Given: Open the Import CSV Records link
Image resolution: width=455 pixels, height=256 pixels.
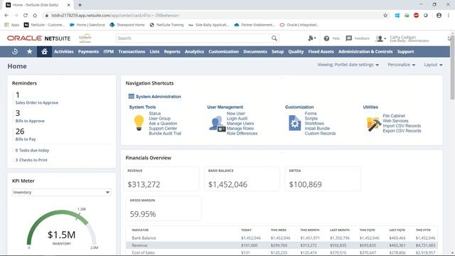Looking at the screenshot, I should 402,126.
